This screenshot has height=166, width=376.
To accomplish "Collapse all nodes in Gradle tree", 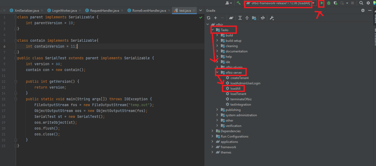I will click(x=247, y=18).
